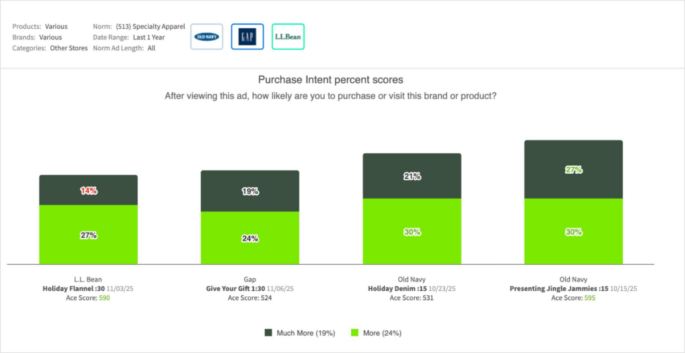Click Holiday Denim's 21% Much More segment
This screenshot has width=685, height=353.
pyautogui.click(x=412, y=176)
